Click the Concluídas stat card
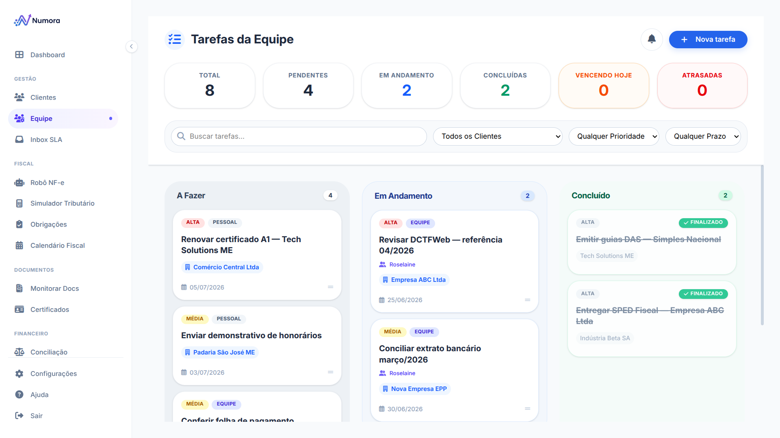Image resolution: width=780 pixels, height=438 pixels. coord(505,86)
